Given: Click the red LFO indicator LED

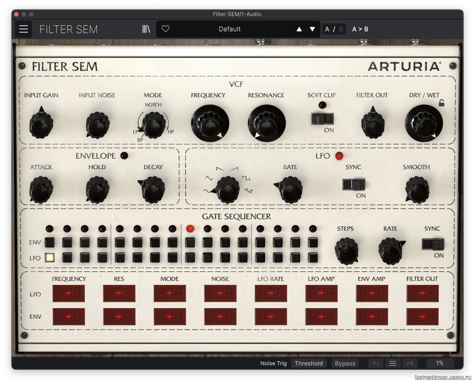Looking at the screenshot, I should click(x=339, y=156).
